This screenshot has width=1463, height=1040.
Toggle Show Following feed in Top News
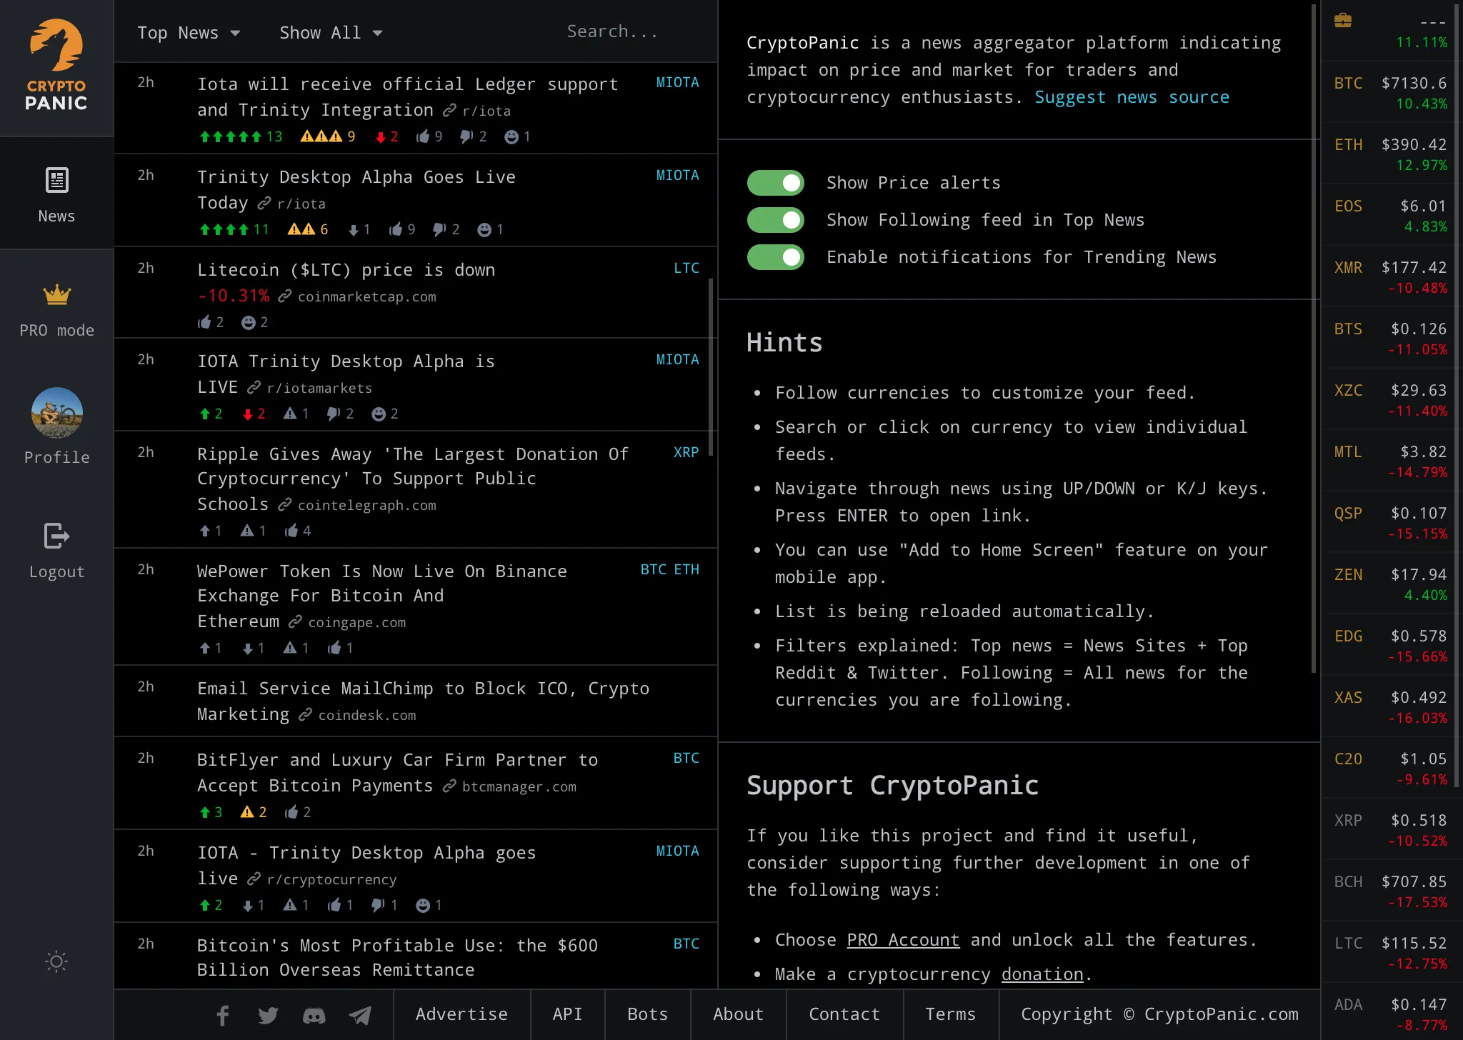[x=775, y=220]
